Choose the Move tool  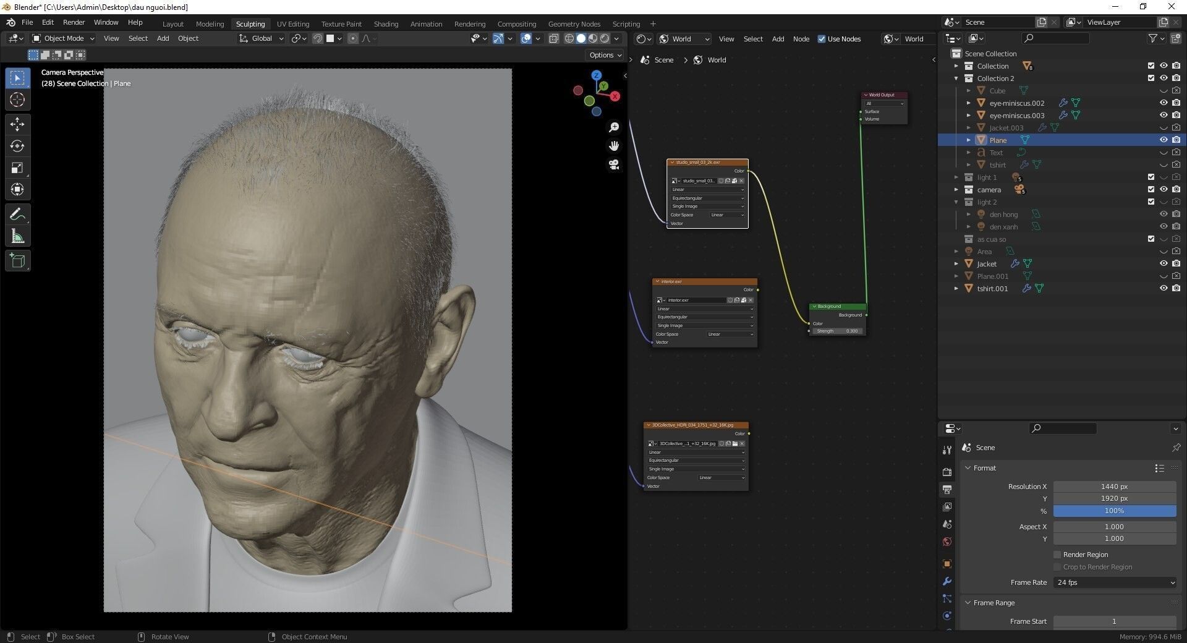17,124
